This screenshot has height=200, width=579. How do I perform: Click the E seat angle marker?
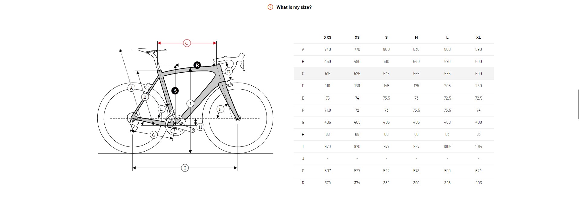click(161, 109)
